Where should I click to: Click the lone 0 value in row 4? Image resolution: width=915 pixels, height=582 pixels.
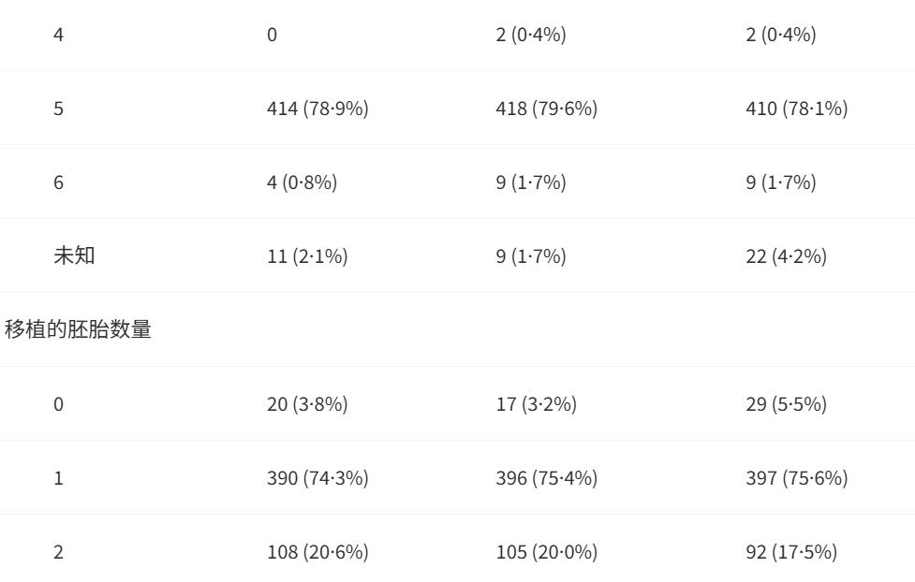coord(272,35)
